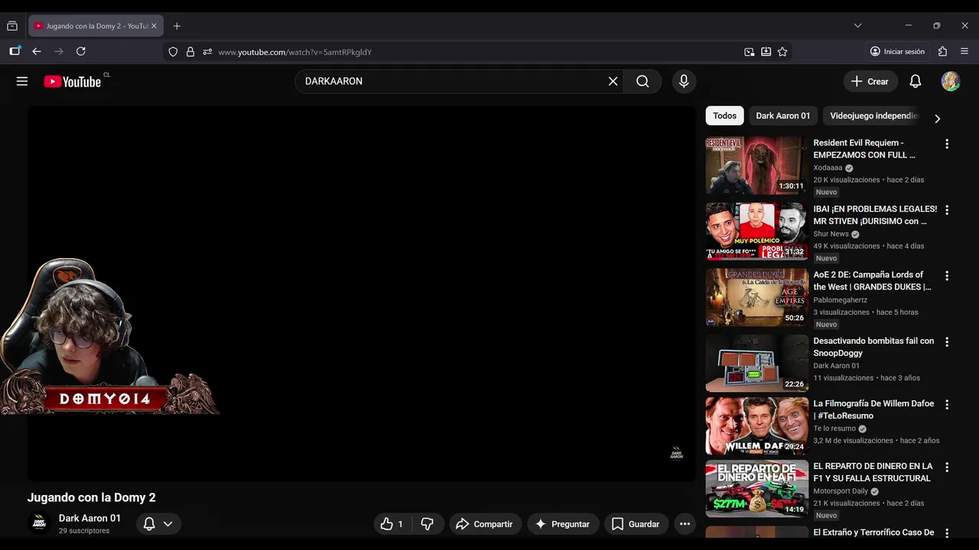The width and height of the screenshot is (979, 550).
Task: Open a new browser tab
Action: tap(177, 26)
